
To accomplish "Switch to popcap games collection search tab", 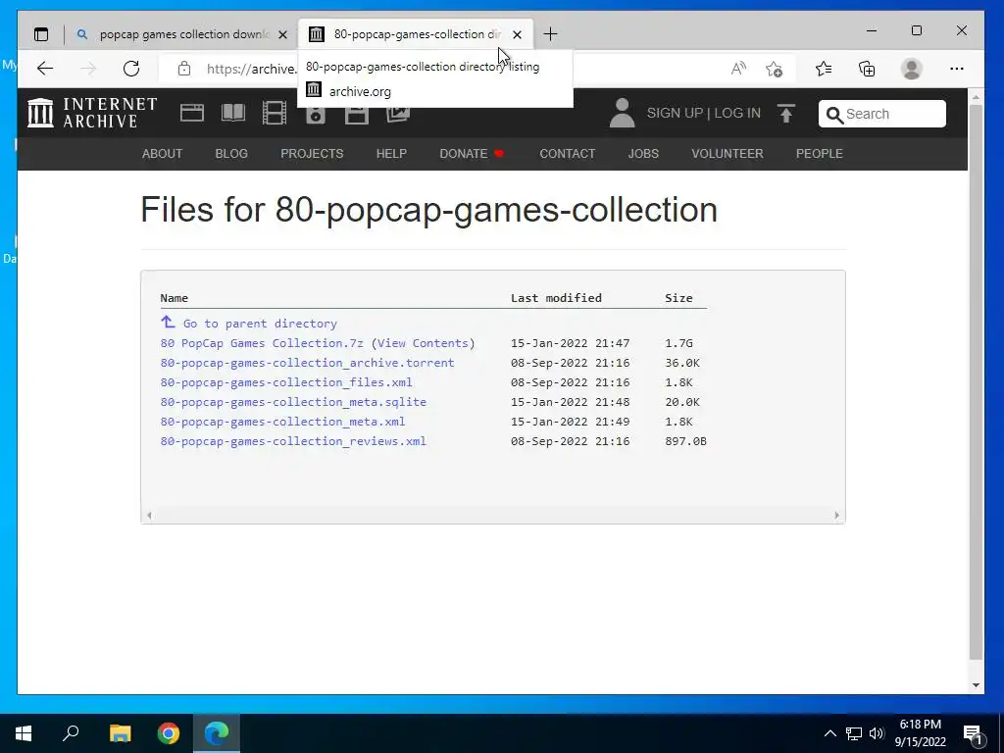I will coord(183,34).
